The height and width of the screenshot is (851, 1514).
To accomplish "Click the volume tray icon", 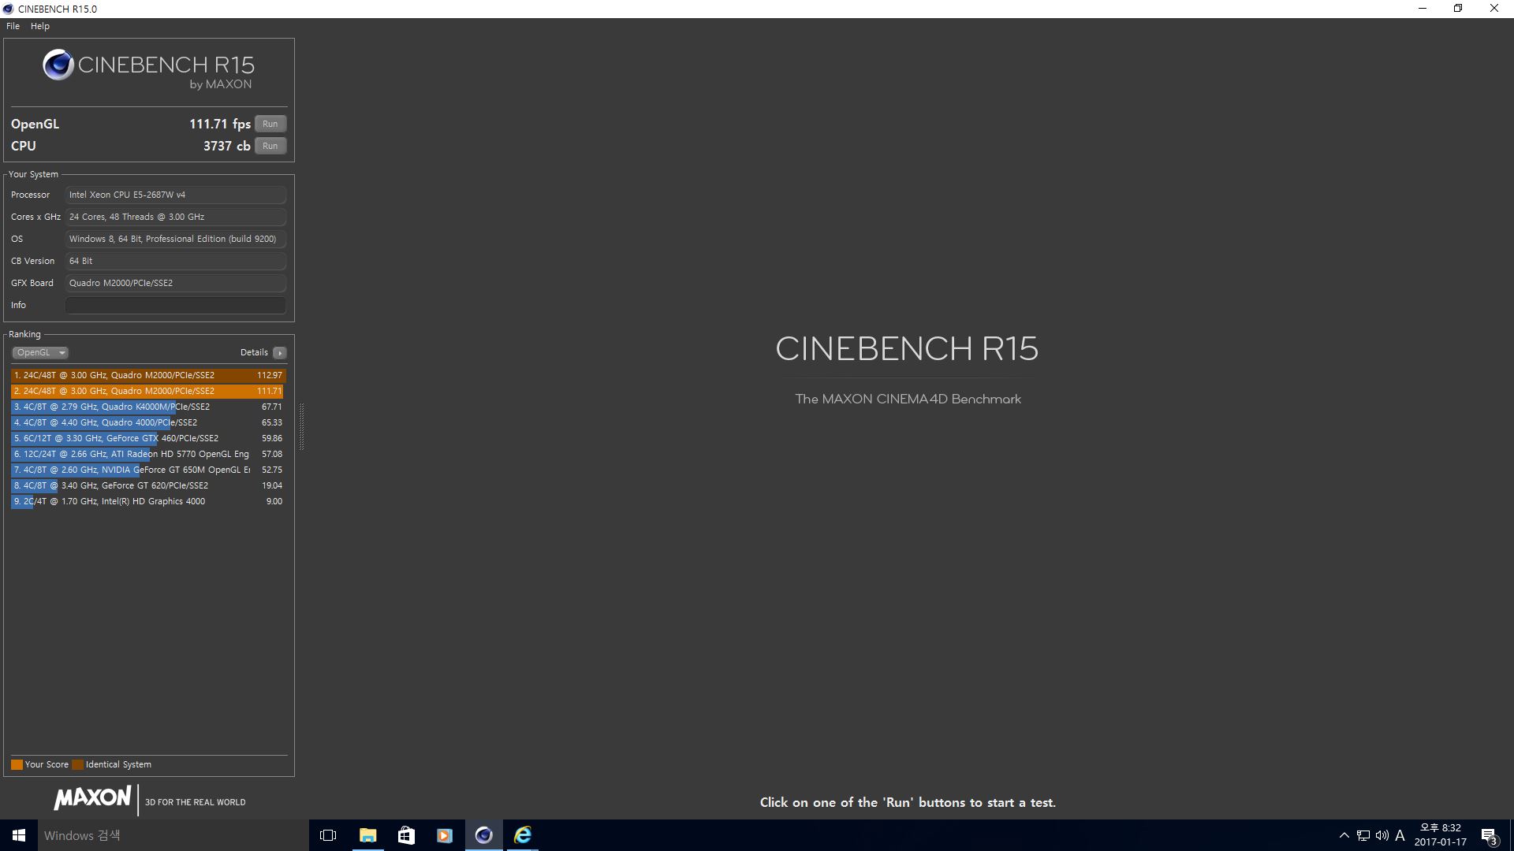I will click(1382, 835).
